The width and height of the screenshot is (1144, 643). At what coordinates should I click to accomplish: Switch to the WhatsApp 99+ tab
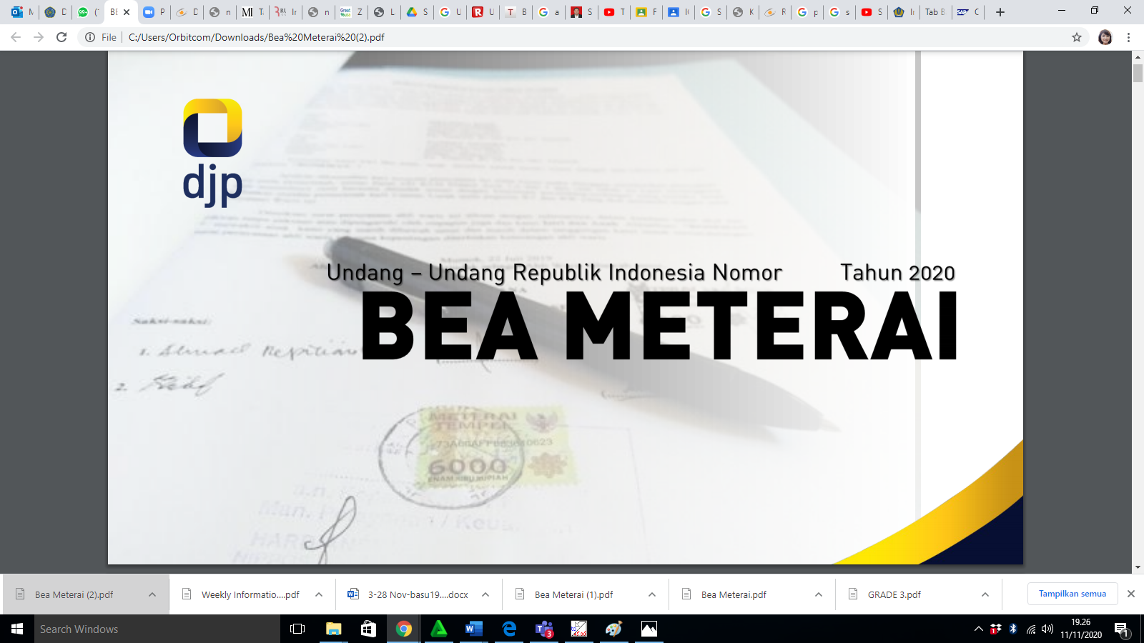87,12
